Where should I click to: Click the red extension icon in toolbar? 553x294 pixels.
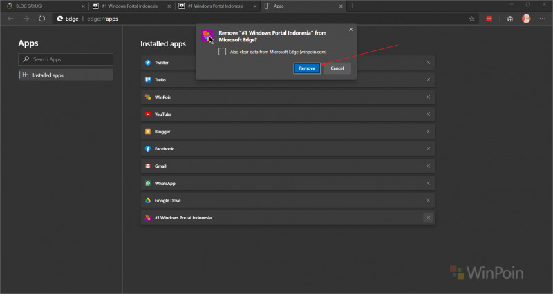[489, 19]
